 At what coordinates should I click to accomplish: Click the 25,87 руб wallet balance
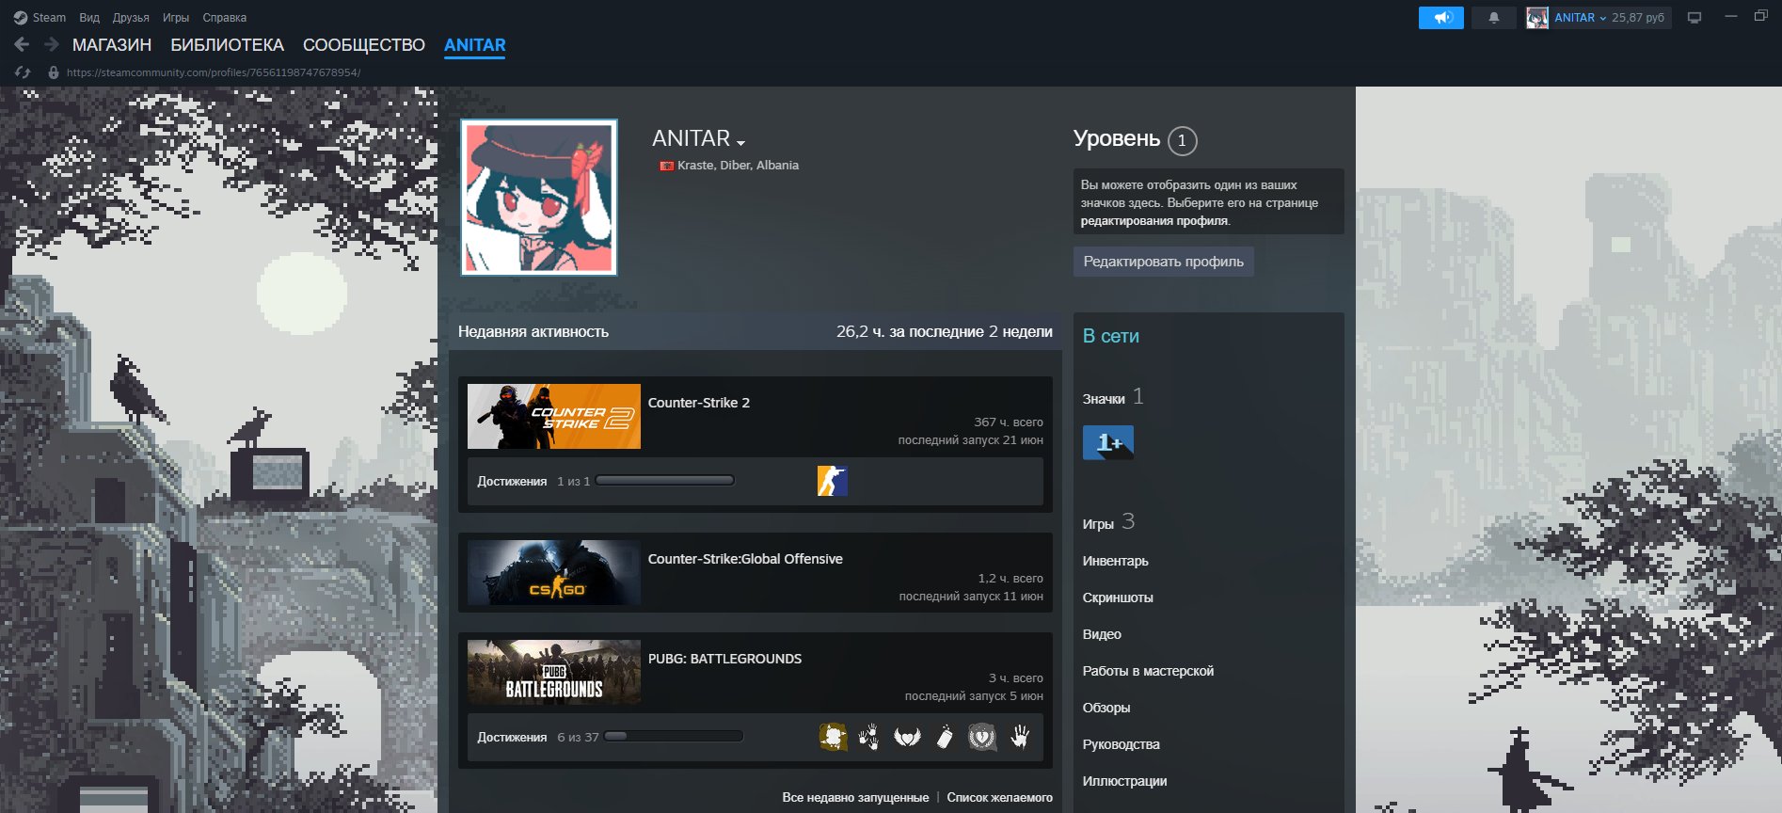click(x=1638, y=18)
